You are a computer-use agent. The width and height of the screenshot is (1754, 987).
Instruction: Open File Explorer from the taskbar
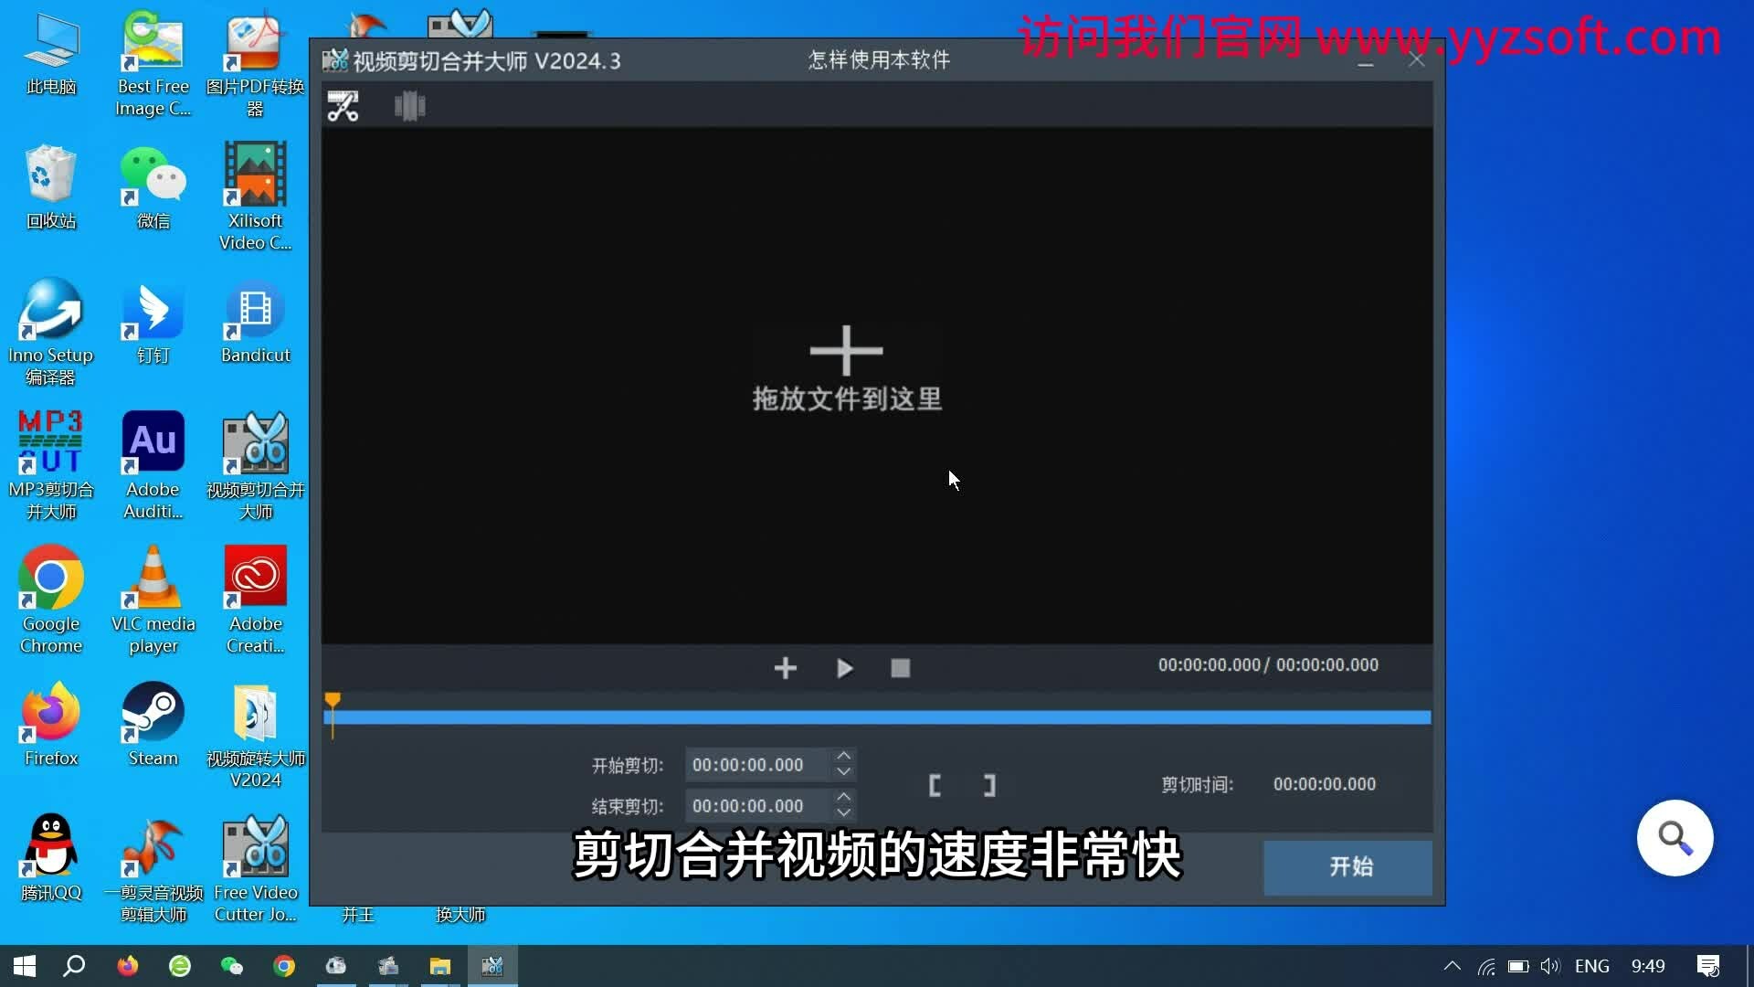[440, 966]
